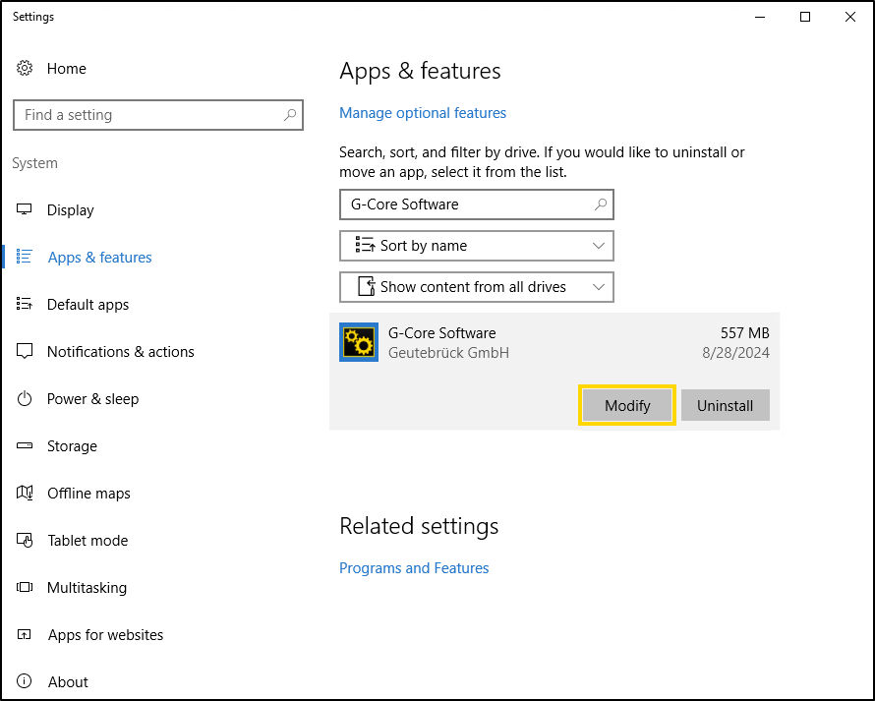This screenshot has width=875, height=701.
Task: Click the 557 MB size value
Action: (x=745, y=333)
